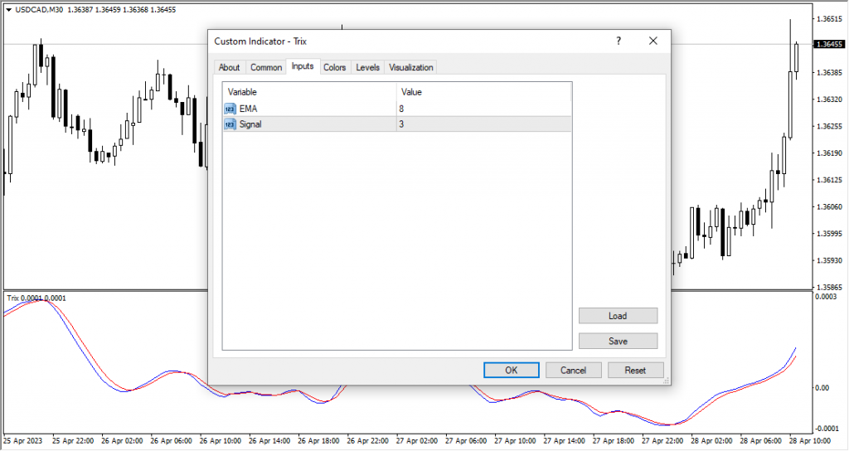This screenshot has width=849, height=451.
Task: Open the Common tab
Action: pyautogui.click(x=266, y=67)
